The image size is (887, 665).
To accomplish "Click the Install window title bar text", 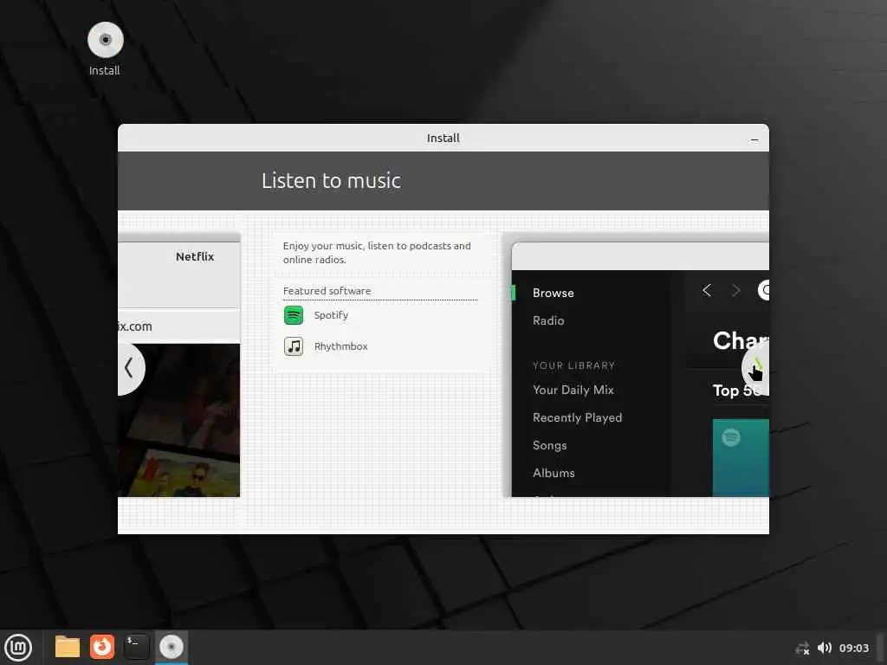I will point(443,138).
